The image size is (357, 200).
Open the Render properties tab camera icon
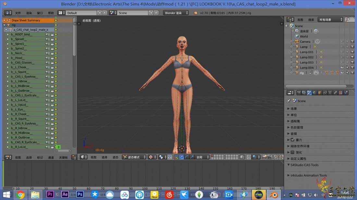click(x=299, y=93)
